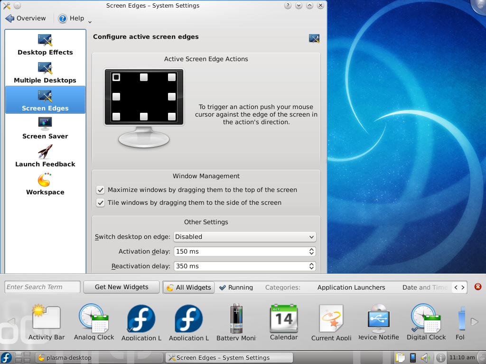Screen dimensions: 486x364
Task: Select the Digital Clock widget
Action: click(x=426, y=322)
